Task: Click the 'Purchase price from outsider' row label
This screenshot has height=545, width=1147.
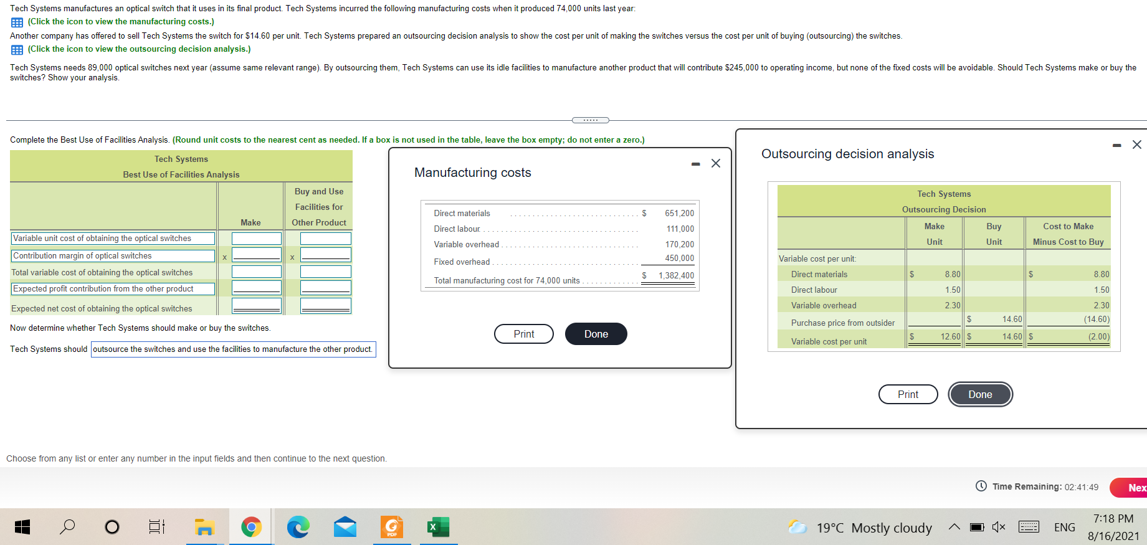Action: coord(843,323)
